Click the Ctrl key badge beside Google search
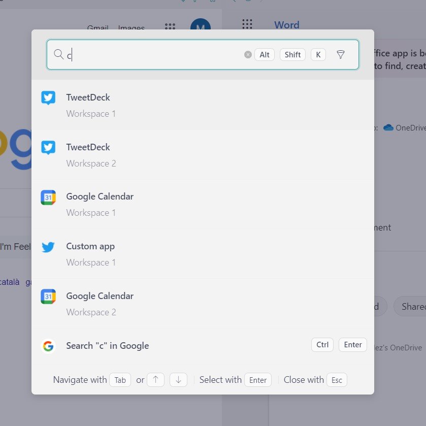The height and width of the screenshot is (426, 426). (x=322, y=344)
